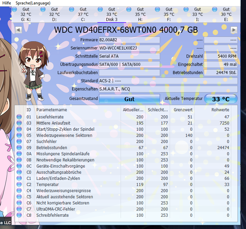Image resolution: width=246 pixels, height=229 pixels.
Task: Open the Hilfe menu
Action: coord(6,3)
